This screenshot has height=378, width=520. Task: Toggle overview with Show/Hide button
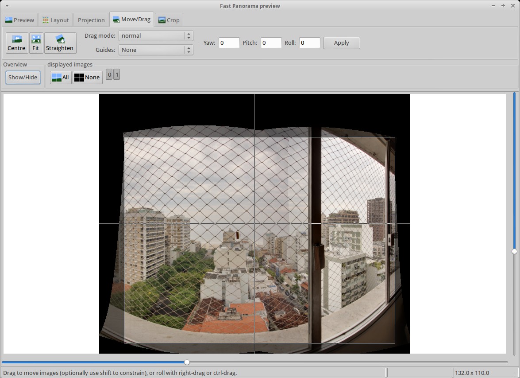click(x=23, y=78)
